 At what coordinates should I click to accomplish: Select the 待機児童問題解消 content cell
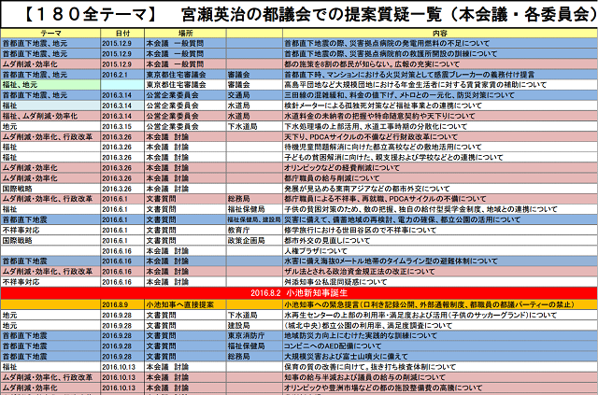[440, 147]
